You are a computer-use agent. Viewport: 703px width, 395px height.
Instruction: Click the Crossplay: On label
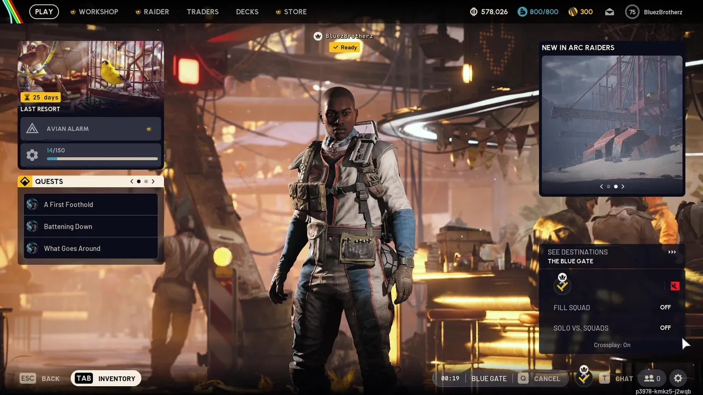[612, 345]
